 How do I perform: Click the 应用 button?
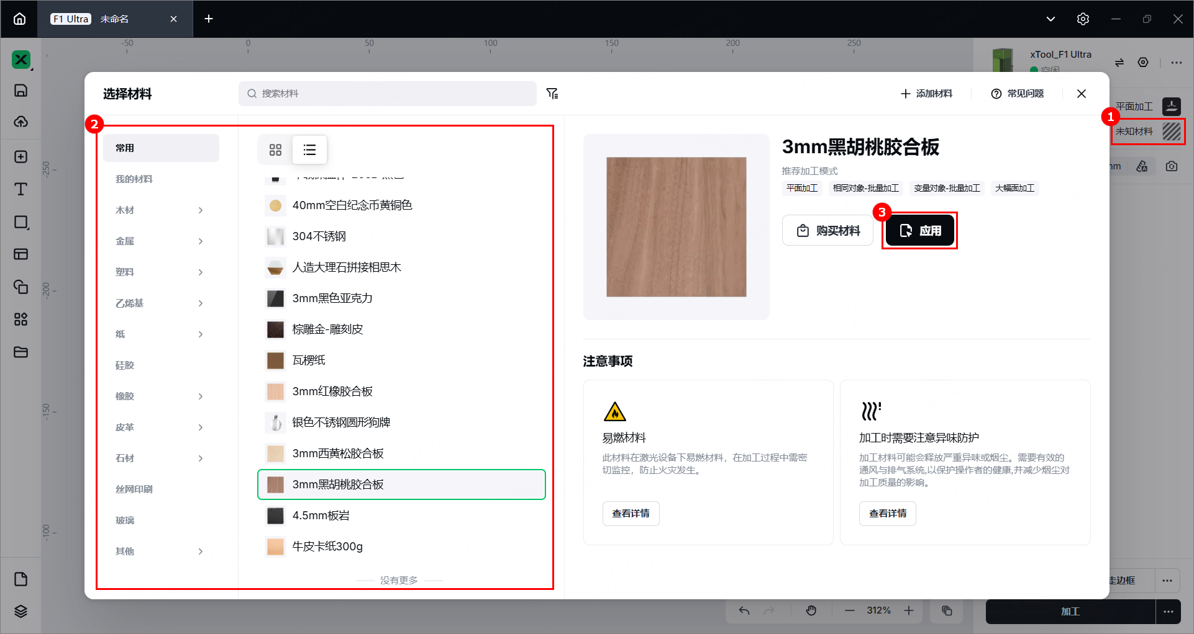[919, 231]
